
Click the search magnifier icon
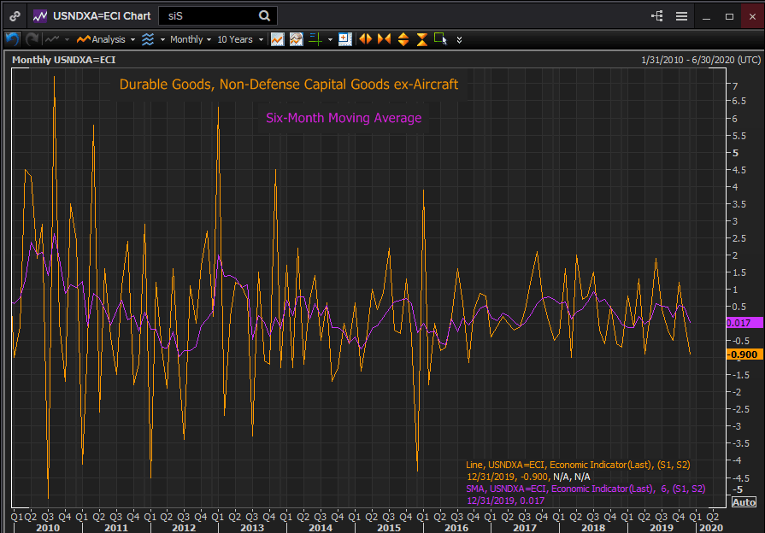coord(264,15)
